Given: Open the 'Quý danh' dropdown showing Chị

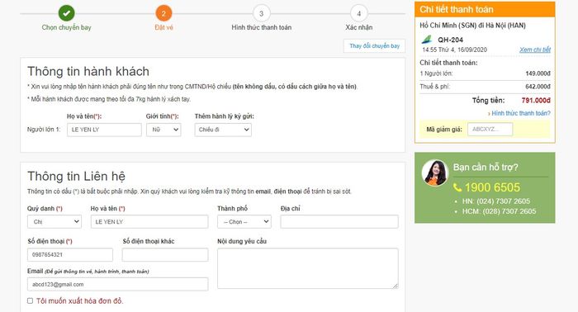Looking at the screenshot, I should 54,222.
